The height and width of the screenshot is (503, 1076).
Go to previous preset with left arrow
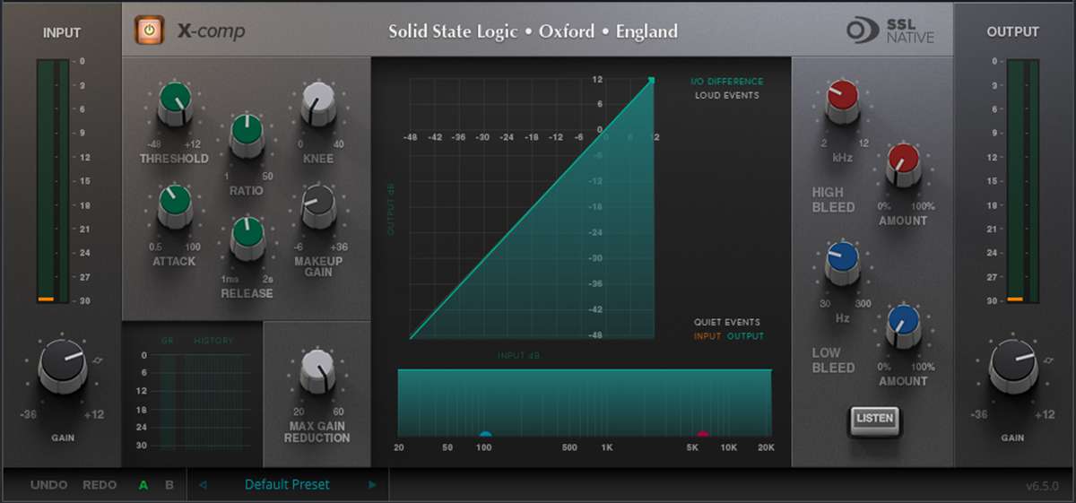203,485
